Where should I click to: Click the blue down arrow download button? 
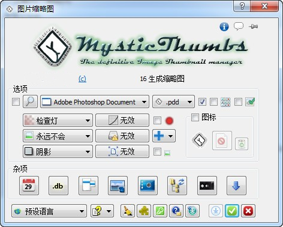coord(236,186)
